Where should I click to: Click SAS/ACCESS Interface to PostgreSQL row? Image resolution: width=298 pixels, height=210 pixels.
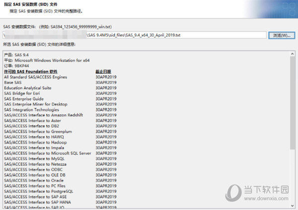tap(39, 191)
